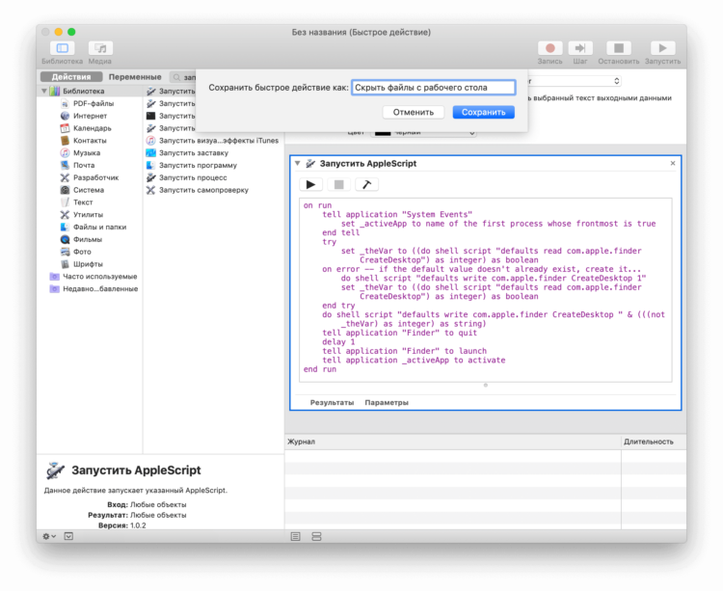
Task: Toggle the Библиотека toolbar icon
Action: 62,48
